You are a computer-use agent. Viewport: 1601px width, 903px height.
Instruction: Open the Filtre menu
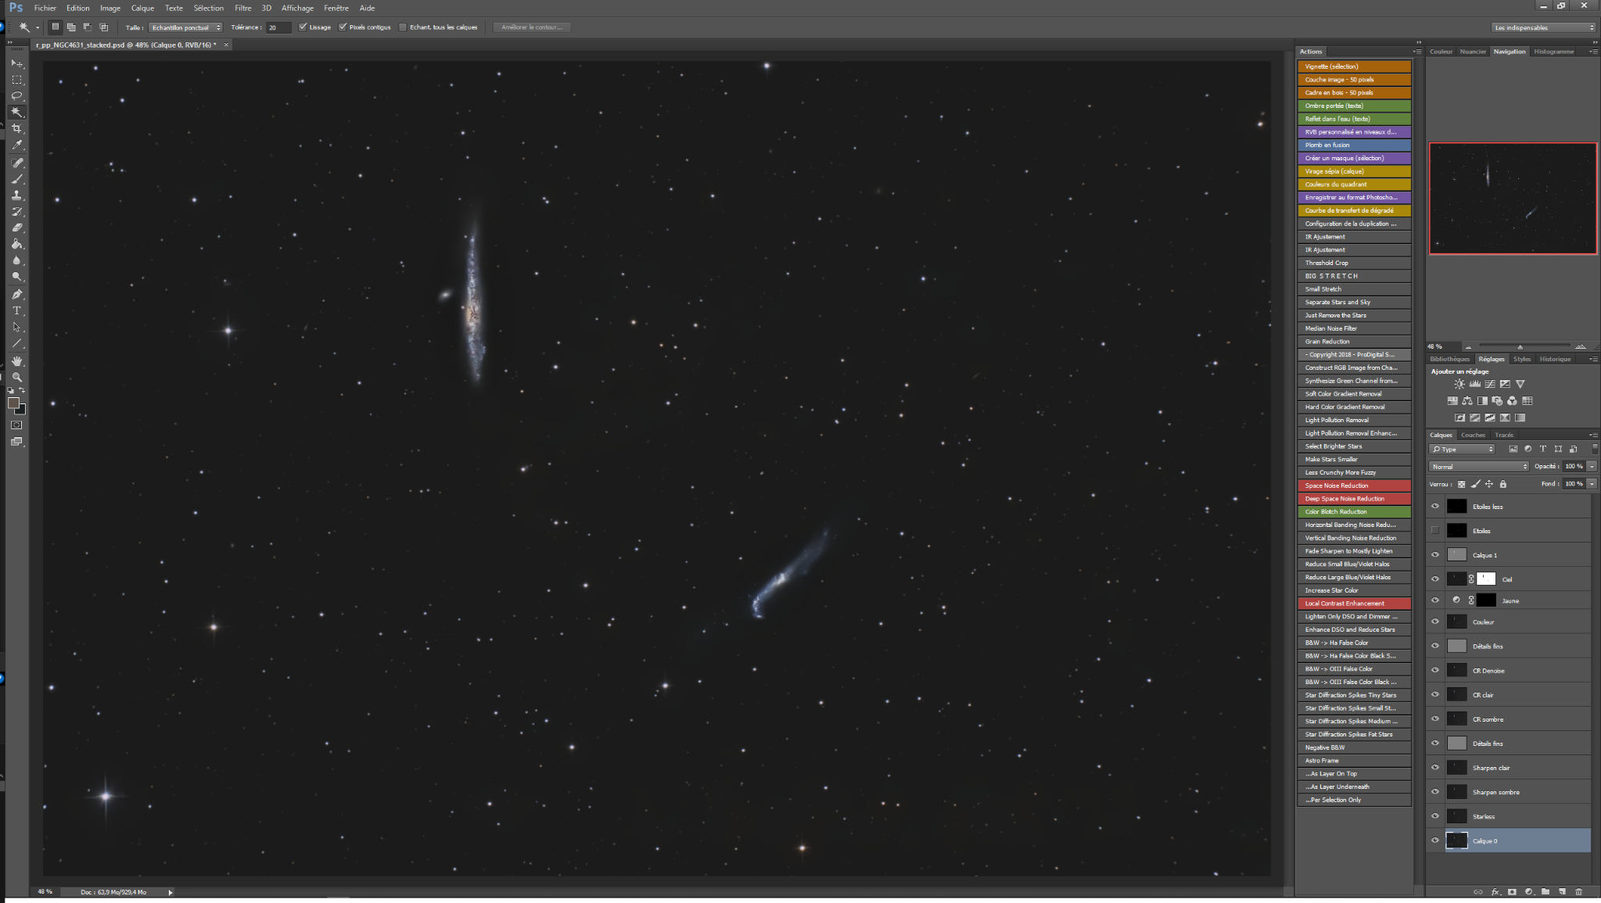pyautogui.click(x=243, y=8)
